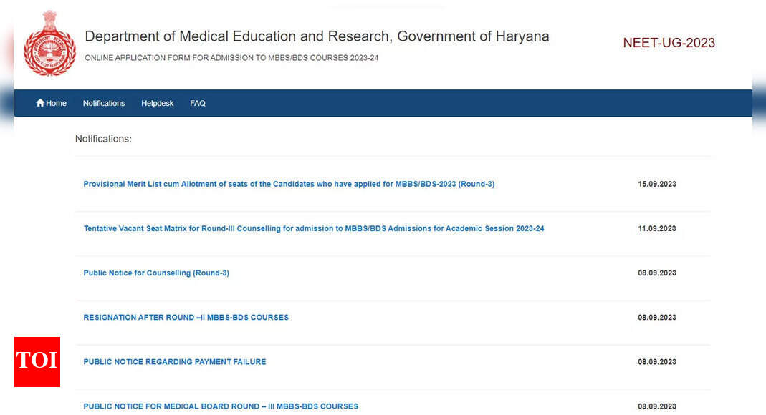766x415 pixels.
Task: Click the Notifications section heading
Action: 103,139
